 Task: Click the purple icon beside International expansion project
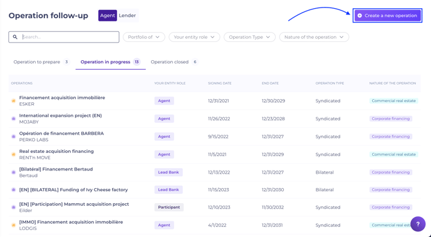pyautogui.click(x=14, y=118)
